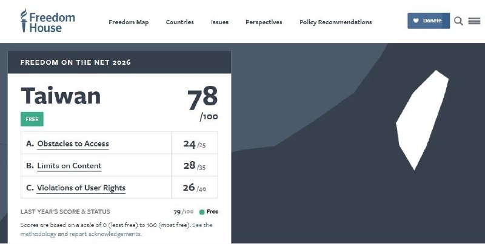Click last year's score 79/100
This screenshot has width=485, height=244.
tap(184, 212)
